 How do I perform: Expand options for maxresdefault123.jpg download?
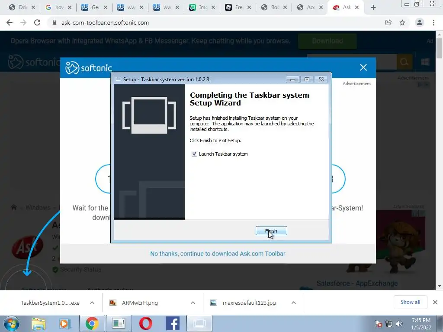294,303
